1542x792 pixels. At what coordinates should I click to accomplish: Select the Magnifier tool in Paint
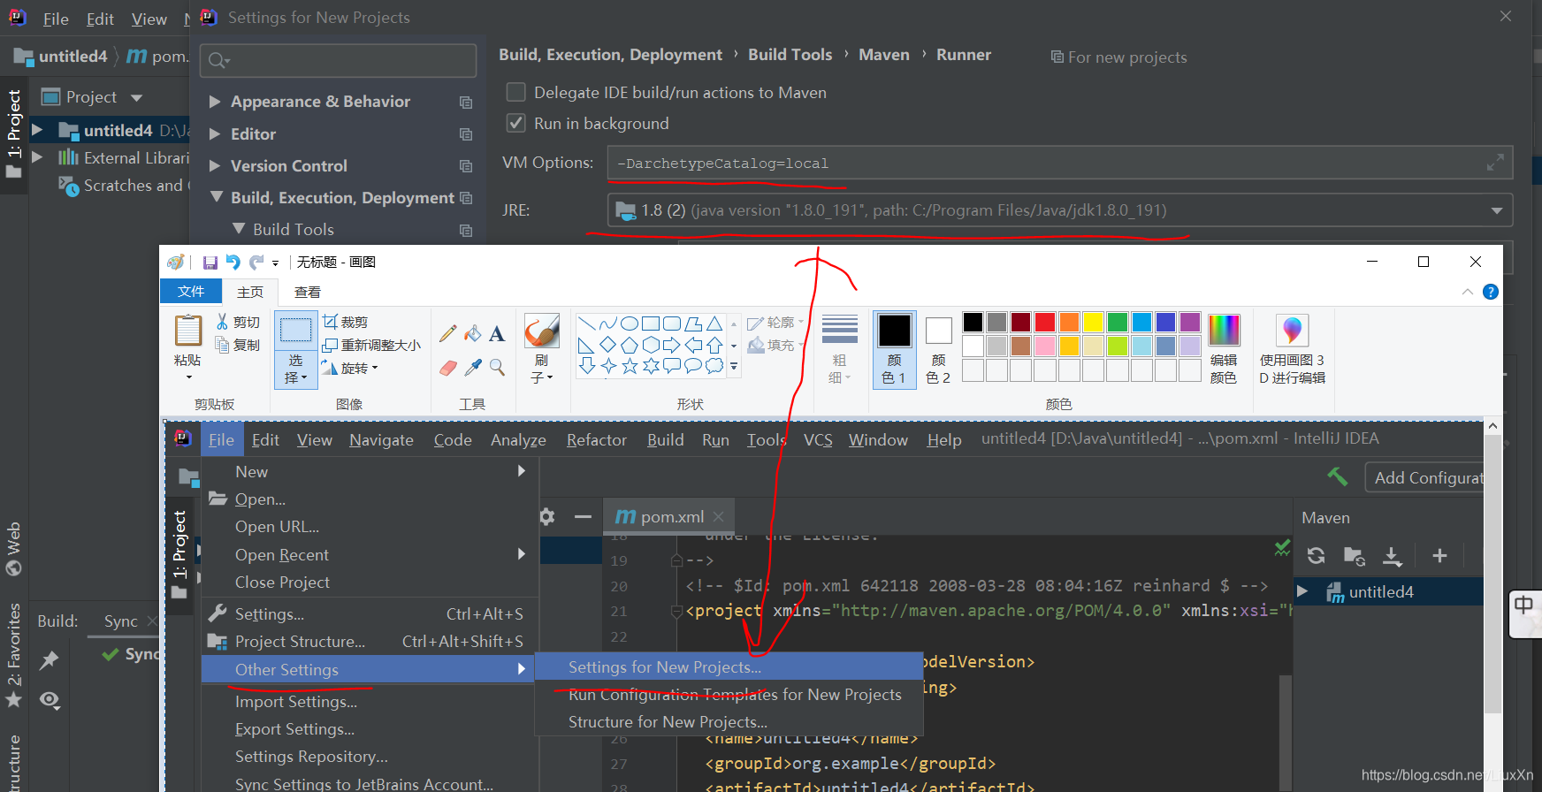(497, 367)
